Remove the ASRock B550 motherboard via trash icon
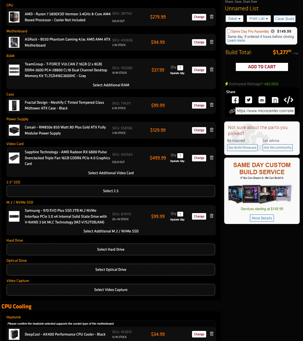This screenshot has width=303, height=341. tap(212, 42)
